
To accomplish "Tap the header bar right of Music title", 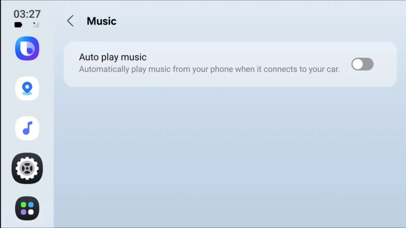I will [x=259, y=21].
